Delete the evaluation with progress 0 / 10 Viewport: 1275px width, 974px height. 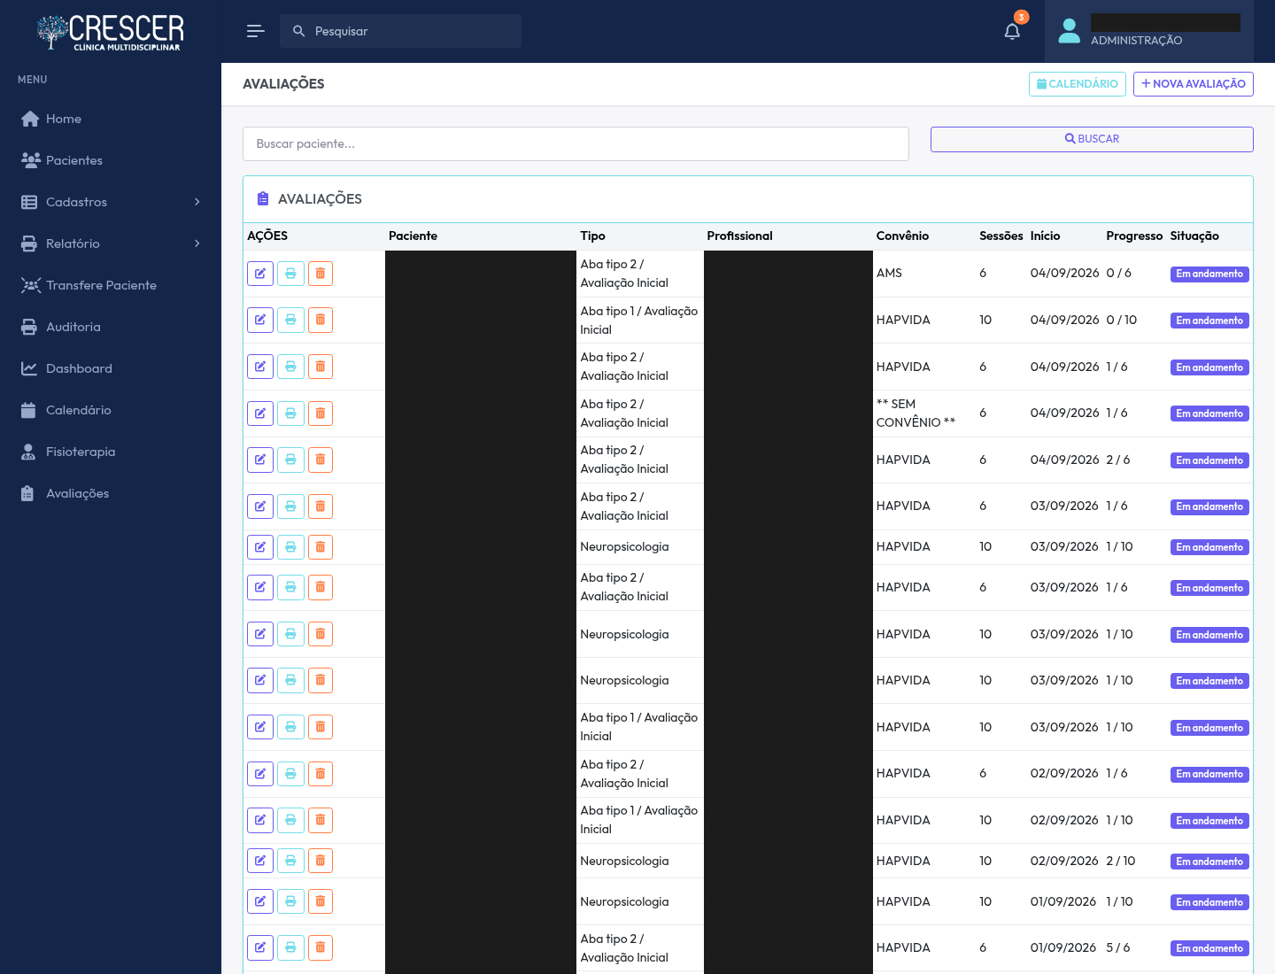click(x=321, y=320)
